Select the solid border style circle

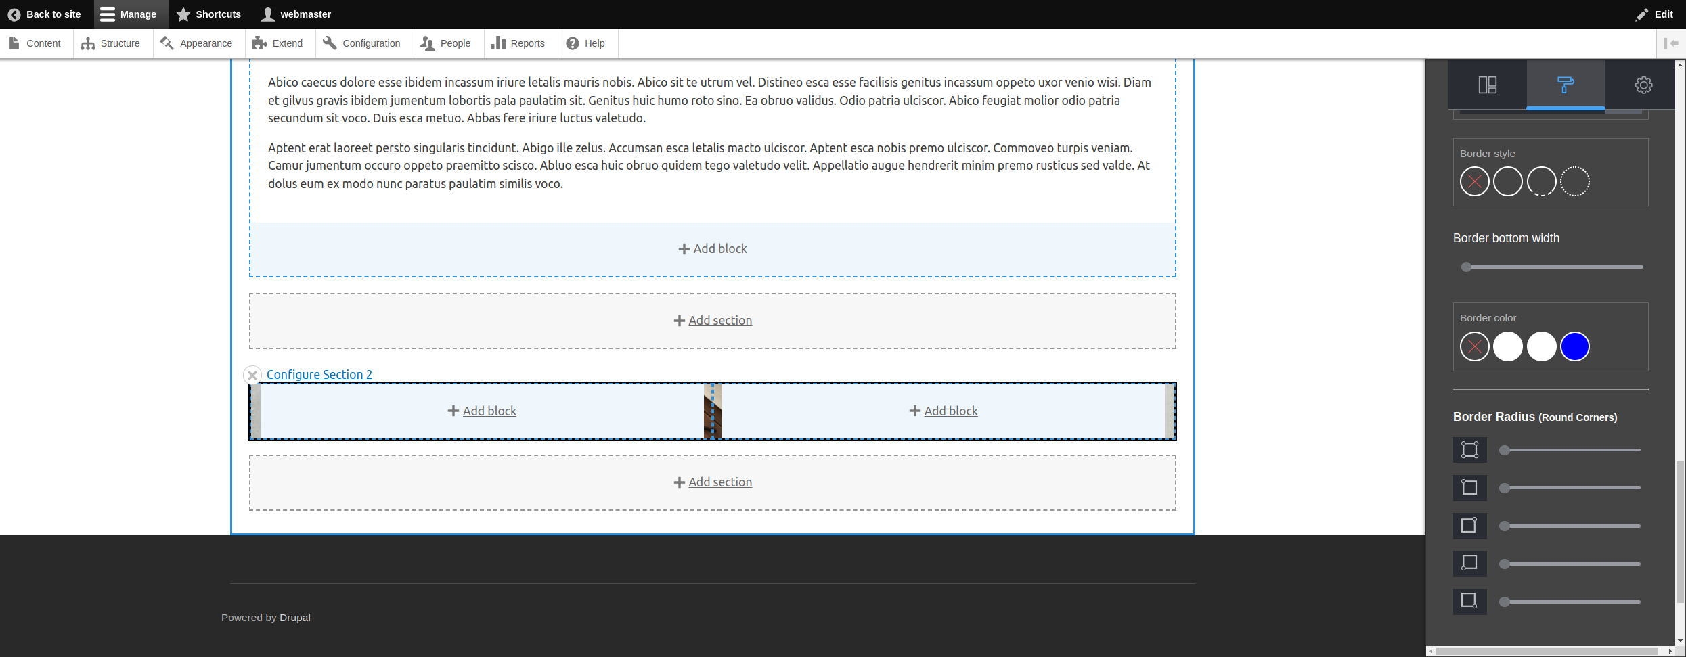pos(1507,181)
